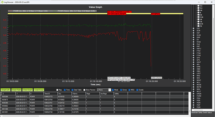Click the horizontal scrollbar under the message tree
This screenshot has width=215, height=117.
coord(198,110)
